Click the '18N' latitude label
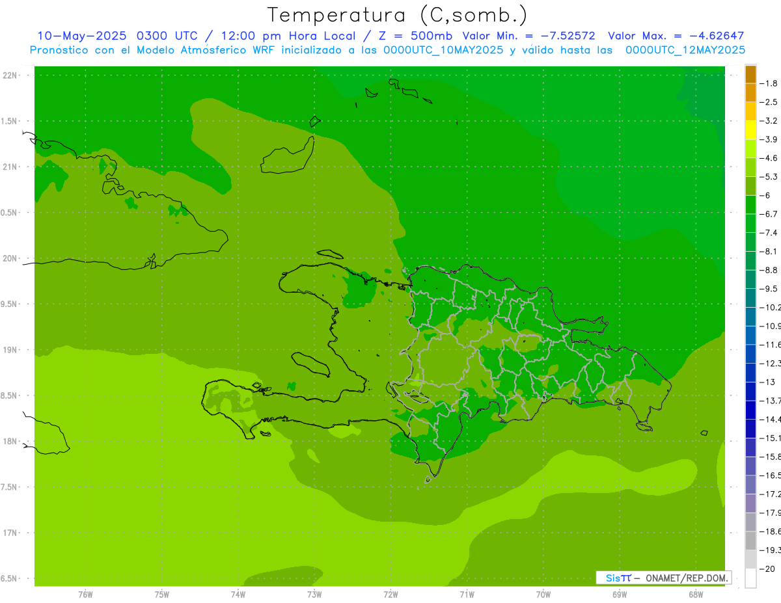The width and height of the screenshot is (781, 603). pos(10,441)
